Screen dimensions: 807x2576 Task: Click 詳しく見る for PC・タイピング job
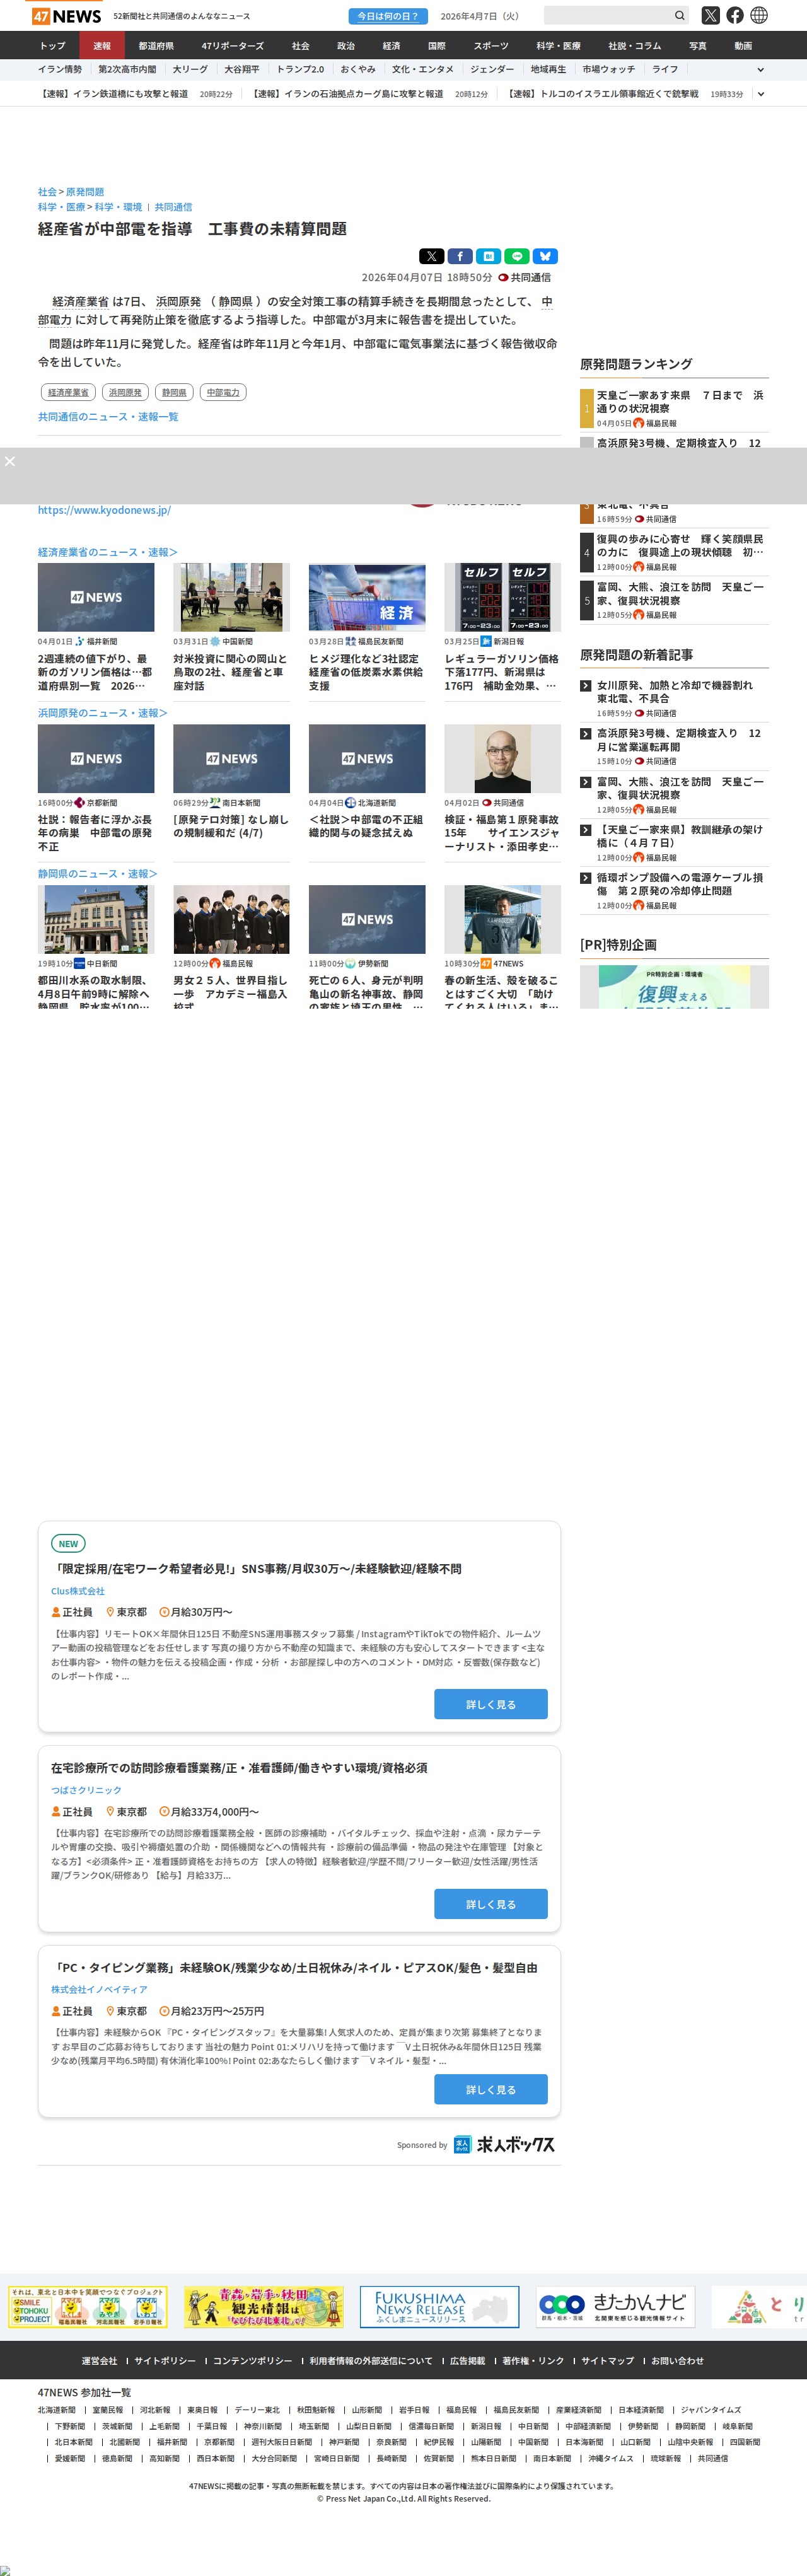pyautogui.click(x=491, y=2089)
